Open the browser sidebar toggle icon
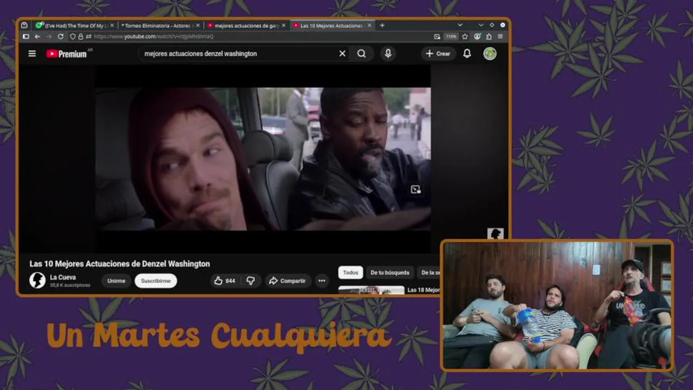Viewport: 693px width, 390px height. click(25, 36)
